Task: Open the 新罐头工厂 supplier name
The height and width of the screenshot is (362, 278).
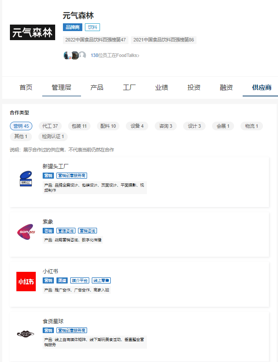Action: [x=55, y=166]
